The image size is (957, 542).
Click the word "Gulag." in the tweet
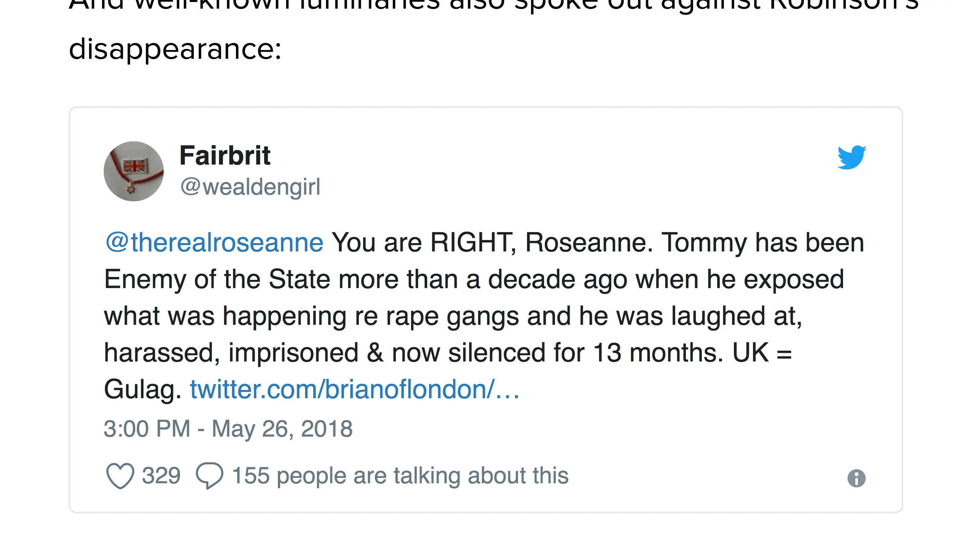142,389
